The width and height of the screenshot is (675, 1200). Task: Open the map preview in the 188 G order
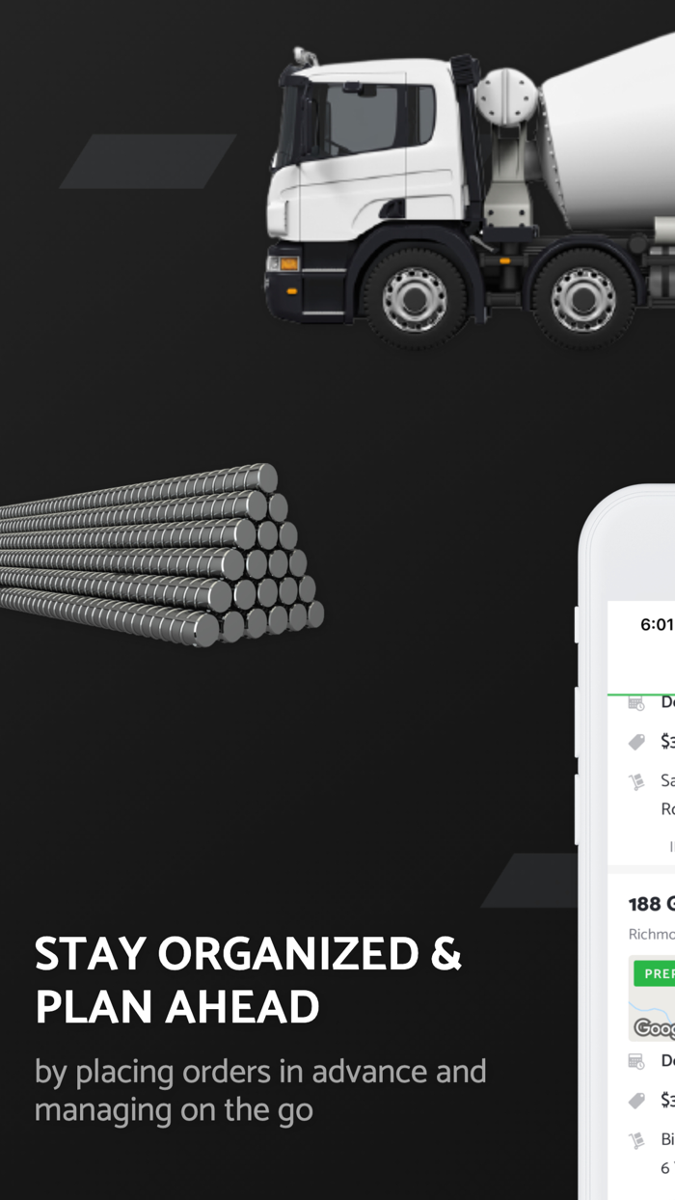(652, 998)
